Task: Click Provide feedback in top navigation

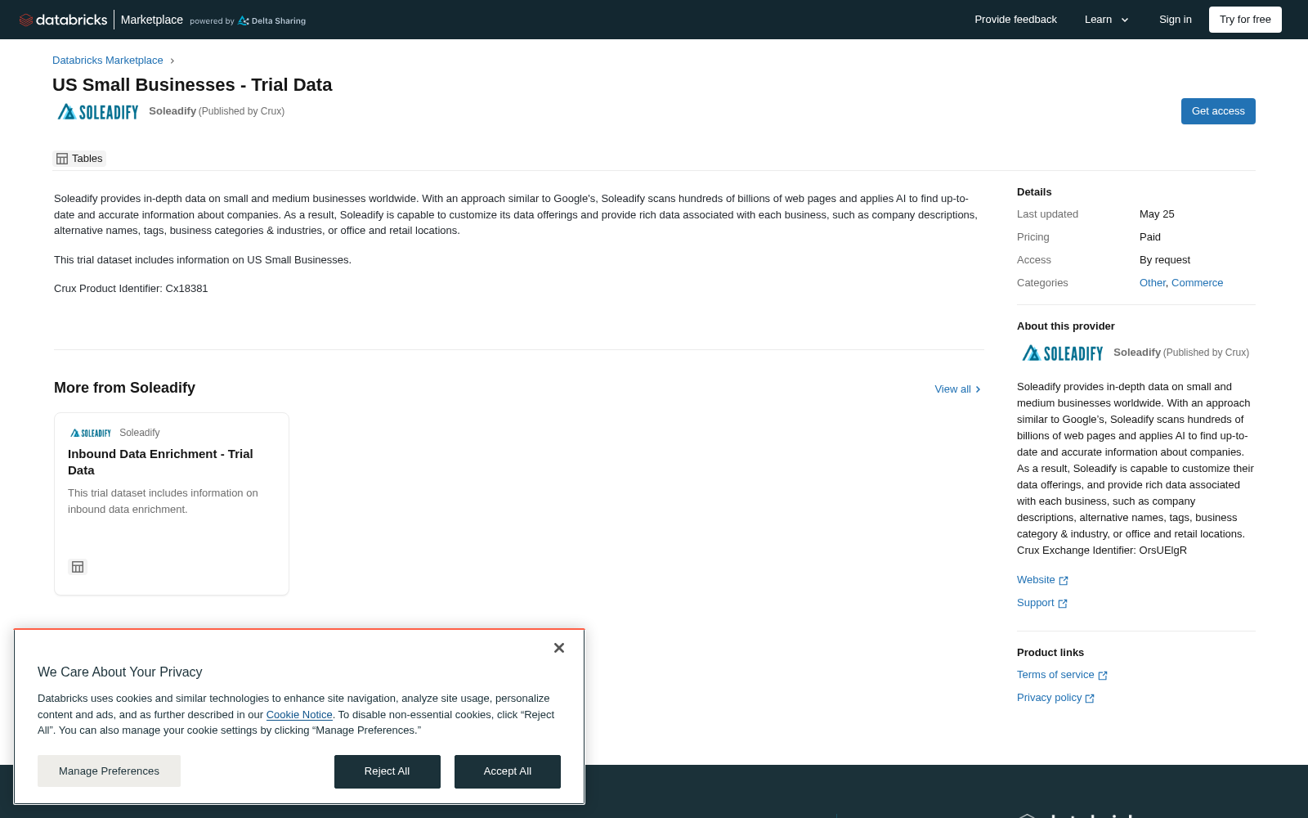Action: [x=1015, y=20]
